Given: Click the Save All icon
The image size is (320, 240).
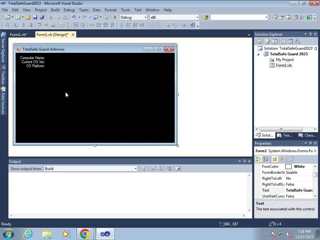Looking at the screenshot, I should point(42,17).
